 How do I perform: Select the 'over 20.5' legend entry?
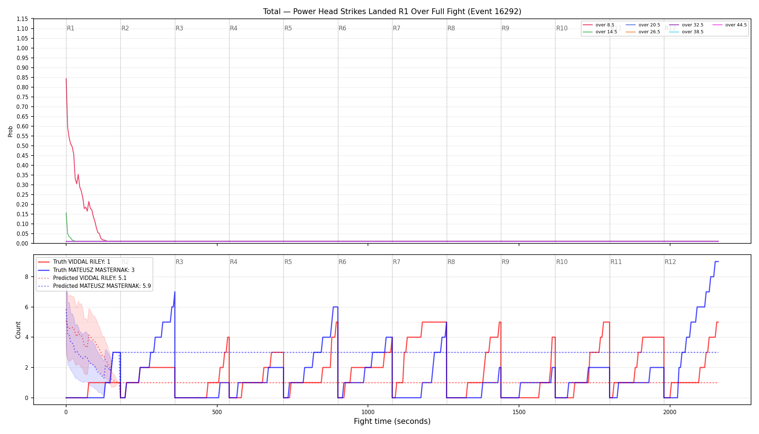[643, 25]
